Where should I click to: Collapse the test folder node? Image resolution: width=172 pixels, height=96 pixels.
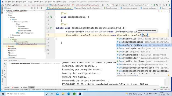tap(9, 37)
